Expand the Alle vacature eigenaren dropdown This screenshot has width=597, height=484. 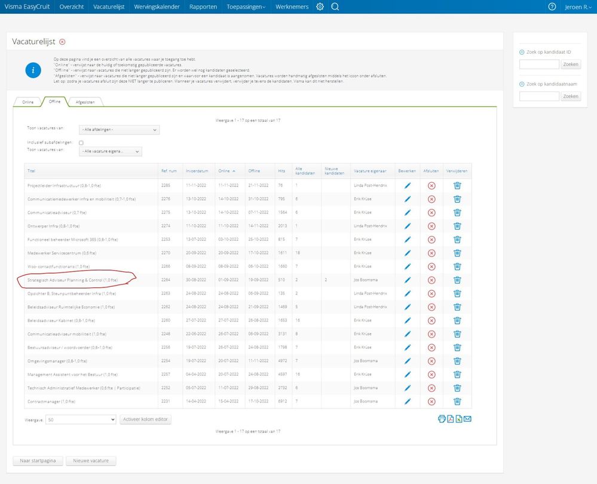pos(111,152)
